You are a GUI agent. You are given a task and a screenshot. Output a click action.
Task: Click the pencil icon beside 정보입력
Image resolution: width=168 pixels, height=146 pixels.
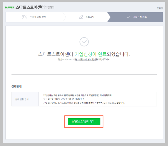81,17
